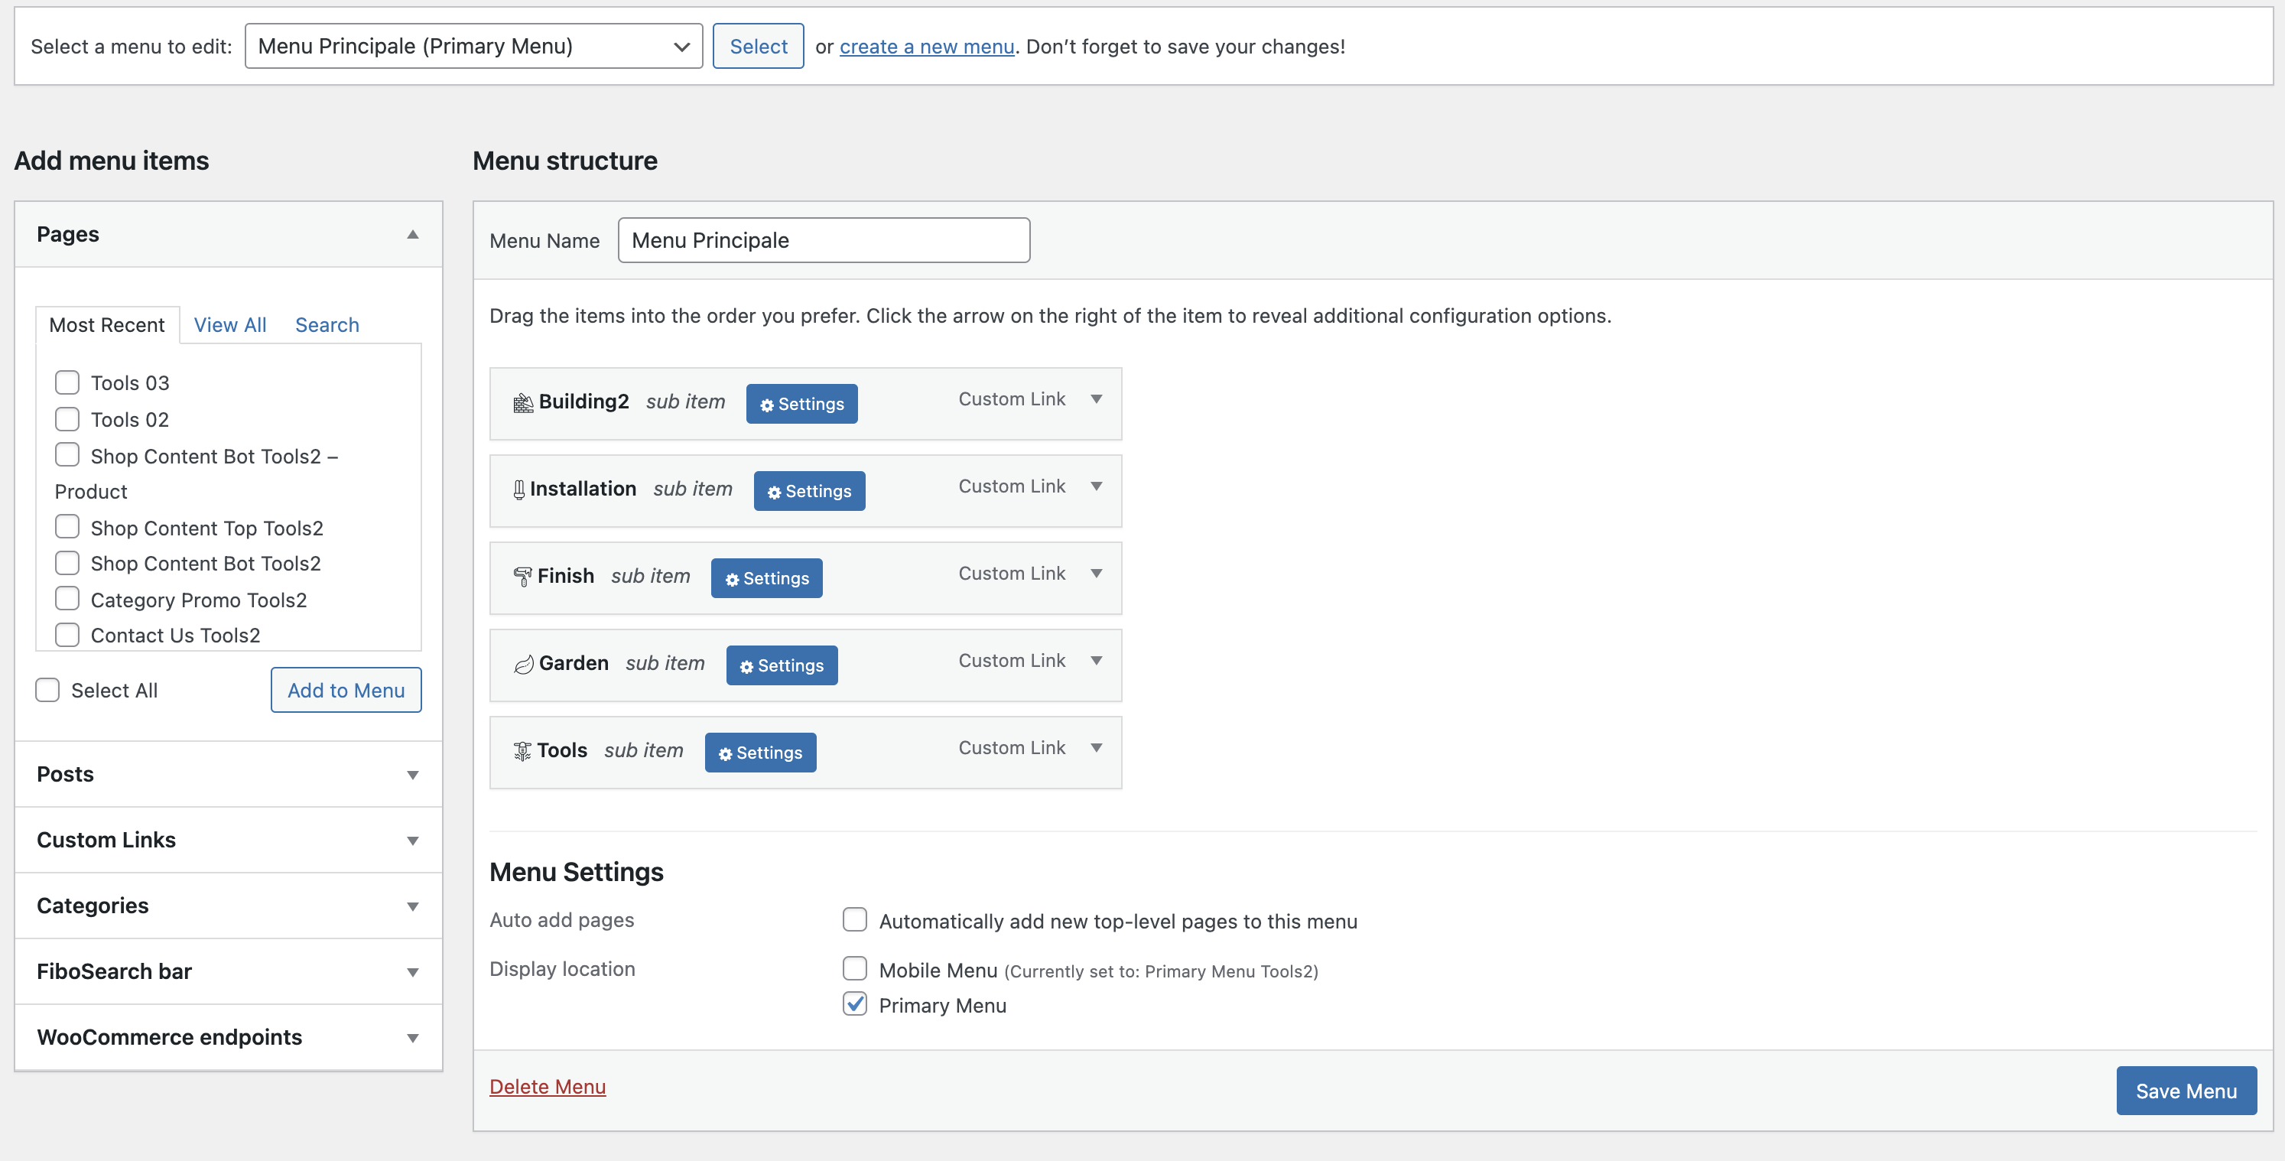Enable Mobile Menu display location

(855, 968)
